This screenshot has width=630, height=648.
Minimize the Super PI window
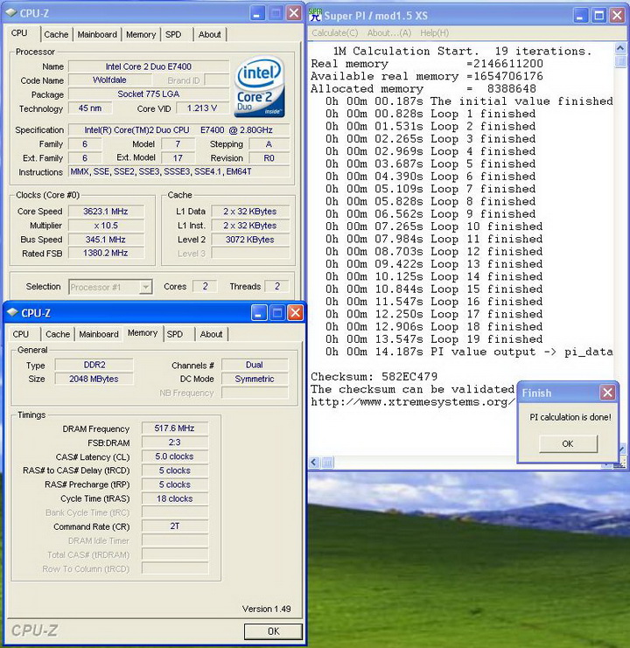click(580, 16)
